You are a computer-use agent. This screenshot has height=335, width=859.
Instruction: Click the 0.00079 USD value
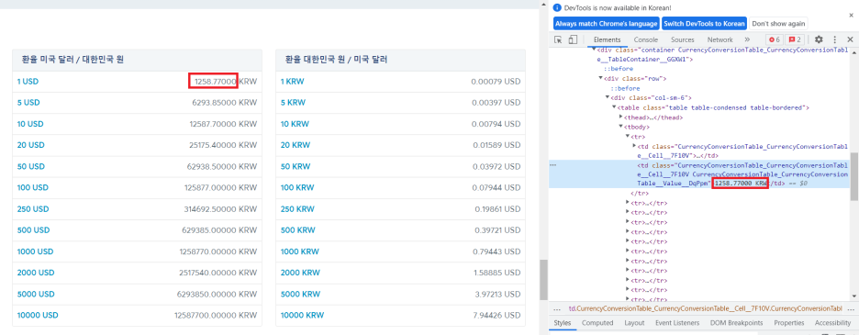pyautogui.click(x=496, y=81)
